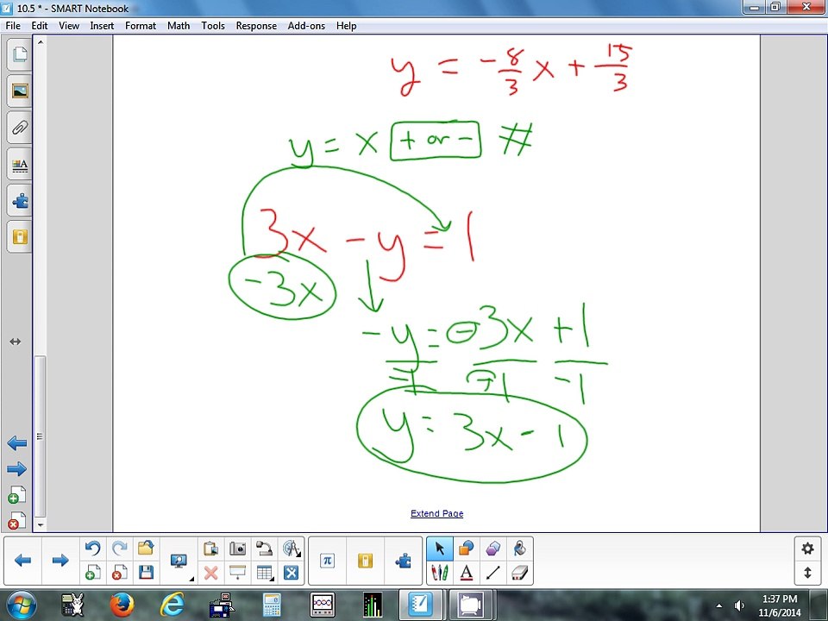
Task: Click toolbar Previous Page arrow
Action: click(x=22, y=561)
